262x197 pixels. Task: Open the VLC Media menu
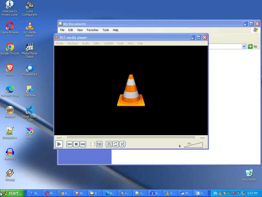click(x=60, y=43)
